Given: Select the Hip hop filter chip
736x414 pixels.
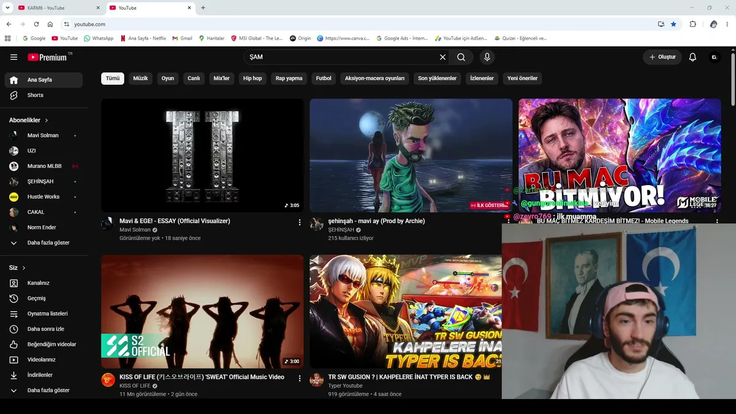Looking at the screenshot, I should pos(252,78).
